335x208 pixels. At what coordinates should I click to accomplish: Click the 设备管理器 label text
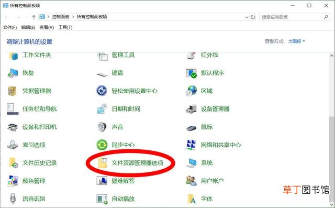pos(215,109)
